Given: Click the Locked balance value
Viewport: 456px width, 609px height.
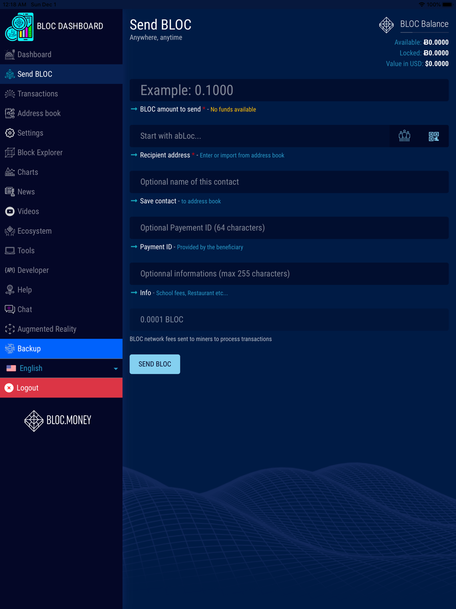Looking at the screenshot, I should pos(436,53).
